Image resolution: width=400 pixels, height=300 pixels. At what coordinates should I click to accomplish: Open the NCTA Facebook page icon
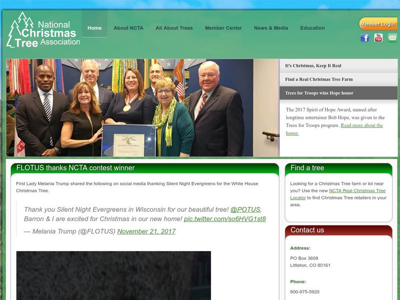365,38
